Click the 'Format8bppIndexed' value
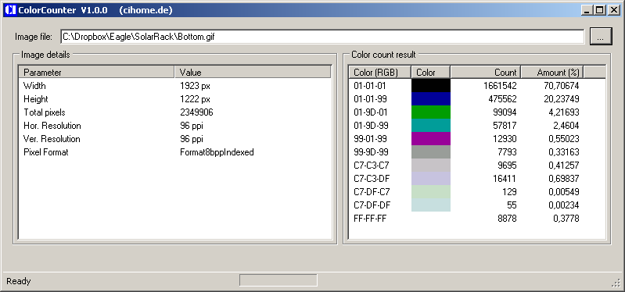This screenshot has width=625, height=292. [x=217, y=152]
